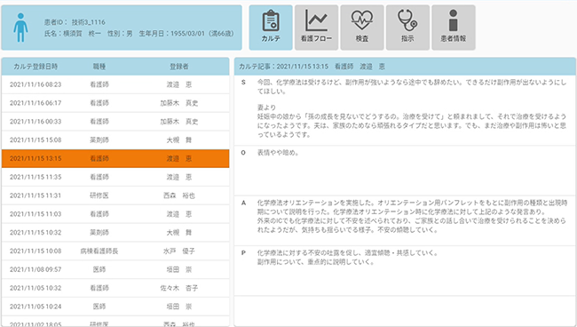This screenshot has height=327, width=577.
Task: Open the 指示 stethoscope icon
Action: click(407, 28)
